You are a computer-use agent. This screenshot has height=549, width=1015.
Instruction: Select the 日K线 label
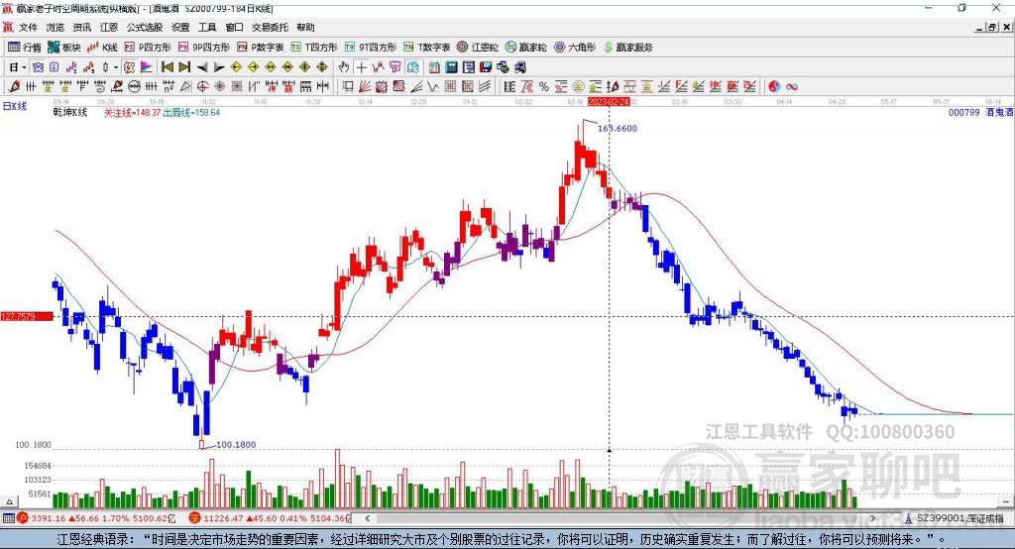point(15,106)
